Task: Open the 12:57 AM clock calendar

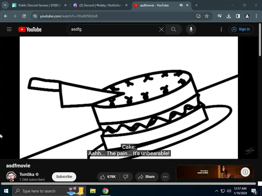Action: coord(240,191)
